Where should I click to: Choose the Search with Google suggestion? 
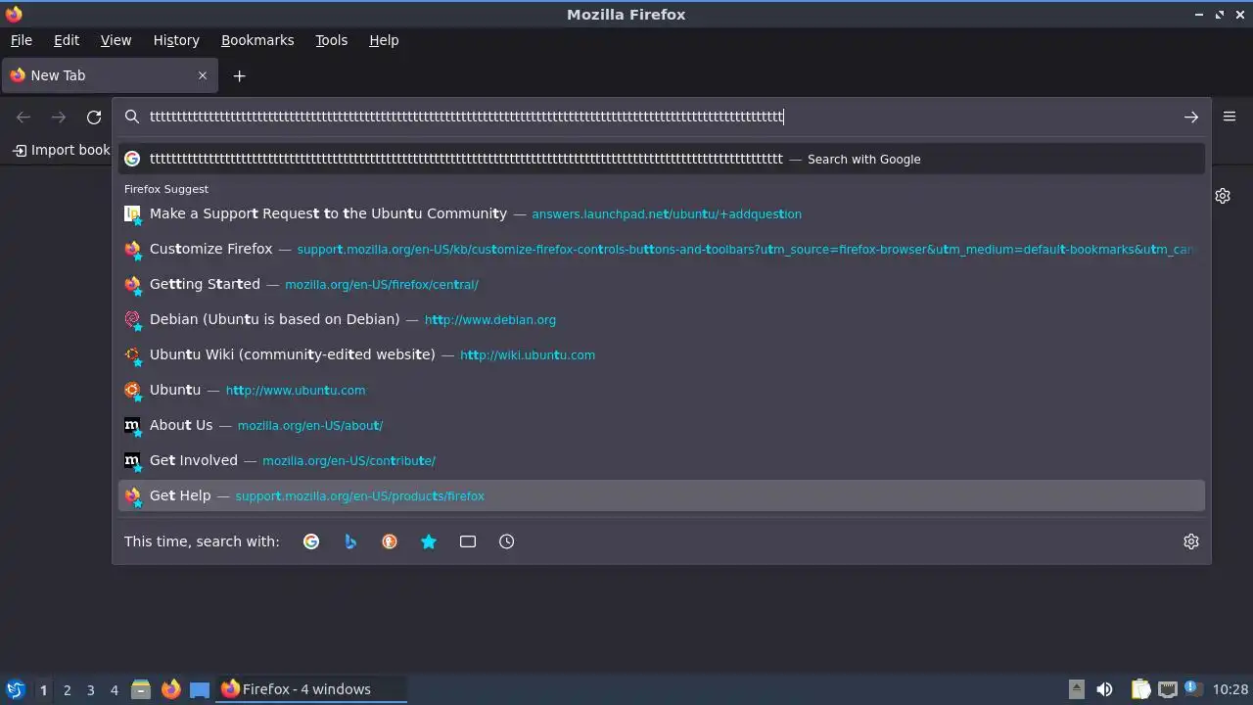(662, 159)
